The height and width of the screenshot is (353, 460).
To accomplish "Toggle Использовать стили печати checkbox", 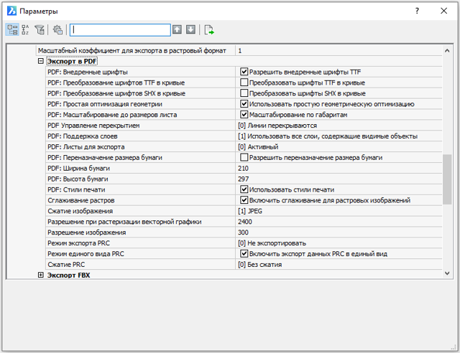I will (244, 189).
